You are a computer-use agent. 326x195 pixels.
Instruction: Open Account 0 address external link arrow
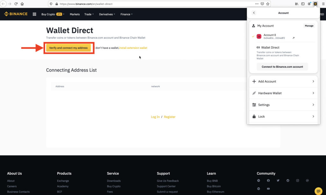(294, 38)
